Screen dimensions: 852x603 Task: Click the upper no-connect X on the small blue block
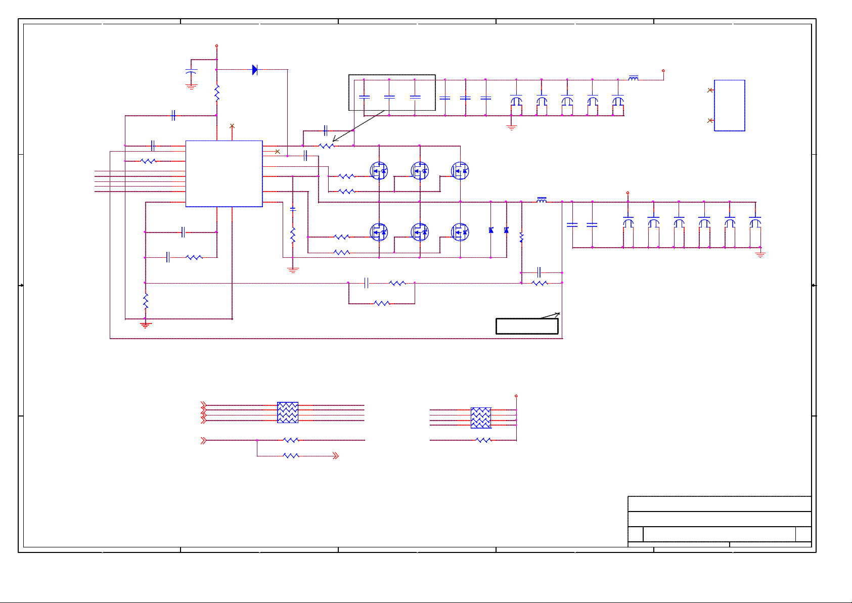710,90
